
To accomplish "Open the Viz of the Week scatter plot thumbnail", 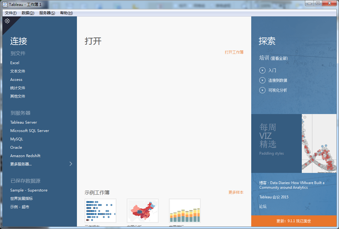I will pos(319,143).
